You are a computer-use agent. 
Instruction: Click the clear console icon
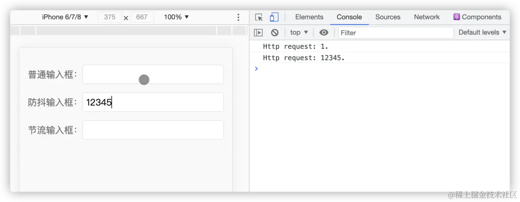pyautogui.click(x=274, y=32)
